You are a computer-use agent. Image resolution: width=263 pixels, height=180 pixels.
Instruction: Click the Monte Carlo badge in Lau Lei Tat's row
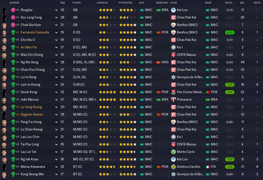pyautogui.click(x=173, y=152)
